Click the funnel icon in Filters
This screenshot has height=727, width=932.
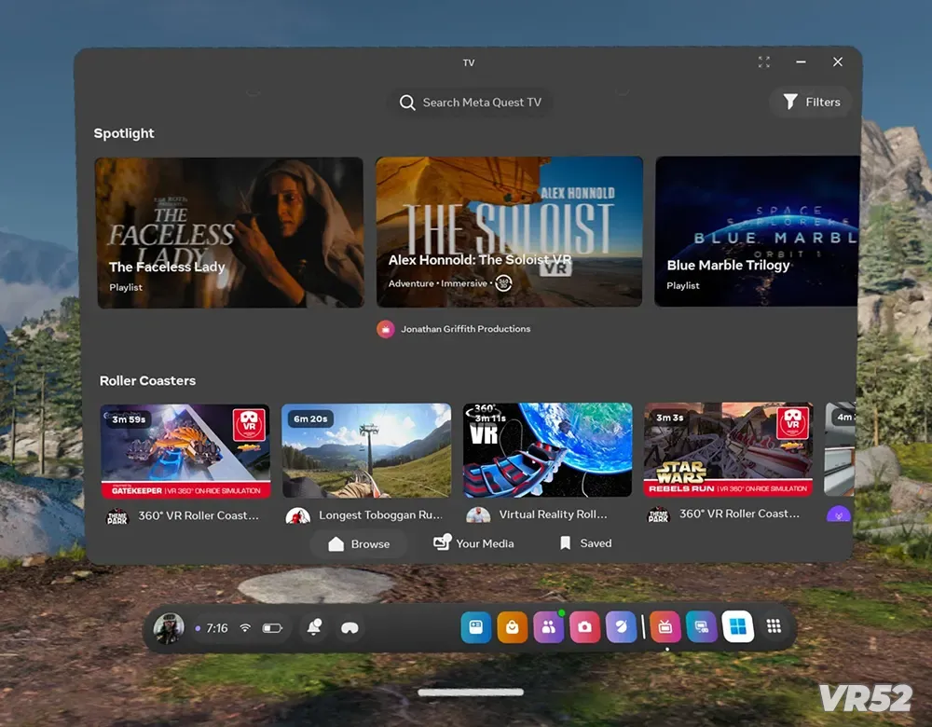tap(790, 103)
